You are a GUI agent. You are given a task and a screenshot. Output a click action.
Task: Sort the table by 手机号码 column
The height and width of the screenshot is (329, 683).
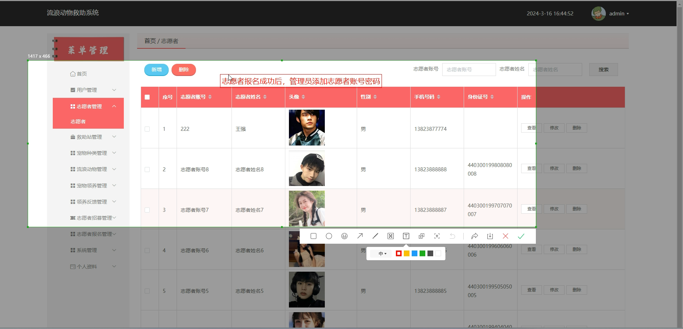pos(439,97)
